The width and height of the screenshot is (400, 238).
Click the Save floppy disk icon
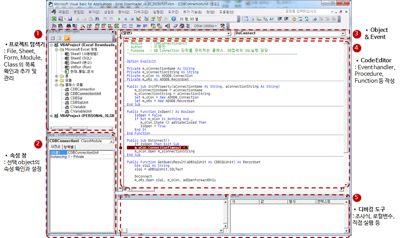point(70,19)
